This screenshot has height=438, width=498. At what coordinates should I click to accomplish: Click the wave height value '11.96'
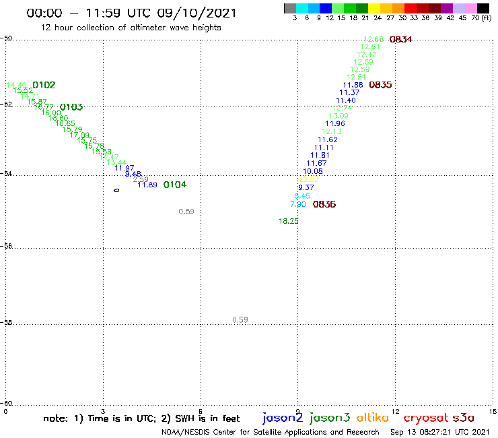pos(334,123)
